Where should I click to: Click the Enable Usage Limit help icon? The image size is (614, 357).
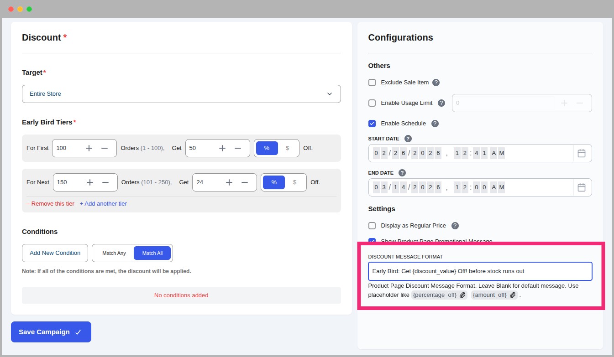[441, 103]
